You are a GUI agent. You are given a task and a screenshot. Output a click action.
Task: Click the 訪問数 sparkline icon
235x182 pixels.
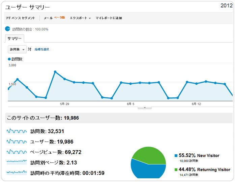tap(17, 131)
